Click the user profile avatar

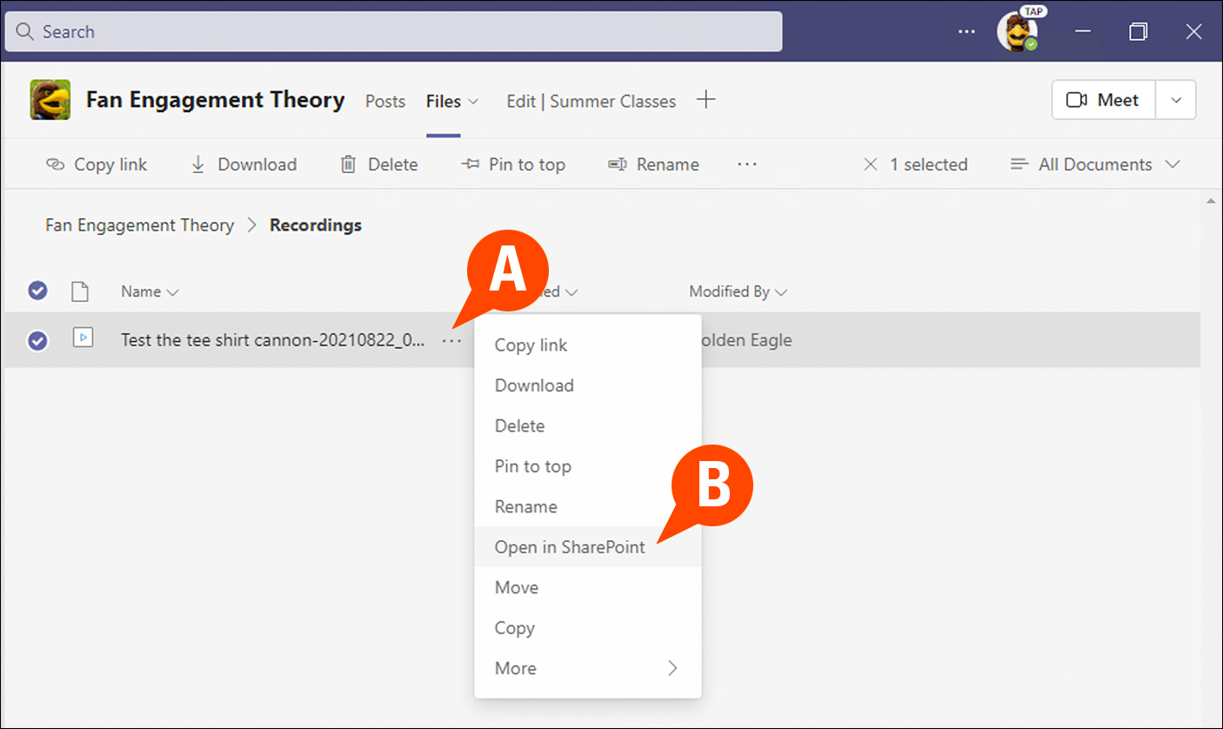coord(1016,31)
